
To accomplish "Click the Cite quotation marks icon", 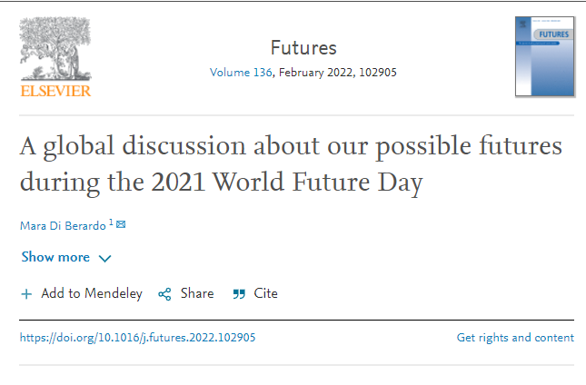I will [239, 294].
